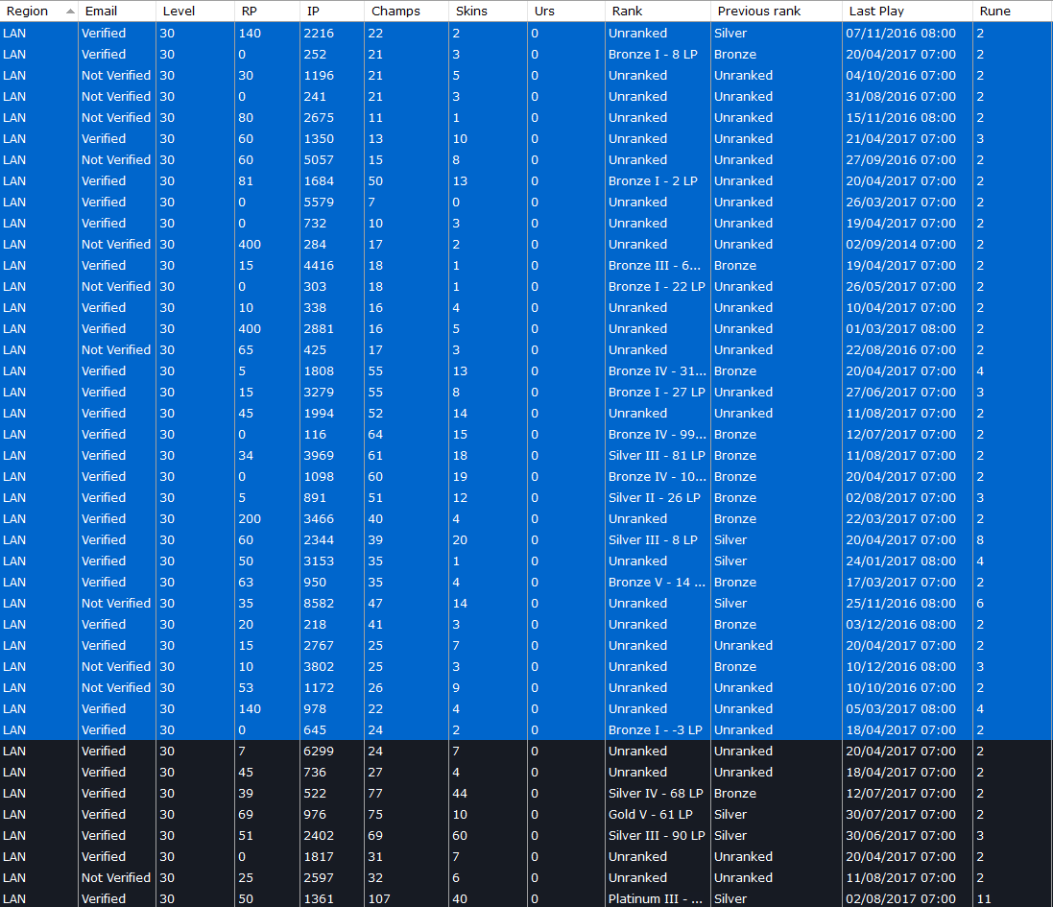
Task: Select the IP value 1994
Action: (x=319, y=414)
